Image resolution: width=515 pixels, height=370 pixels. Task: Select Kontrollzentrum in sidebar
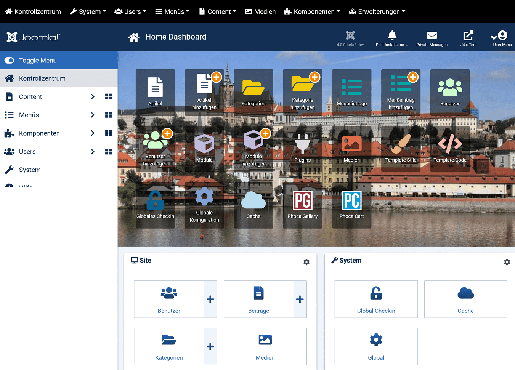pyautogui.click(x=59, y=78)
